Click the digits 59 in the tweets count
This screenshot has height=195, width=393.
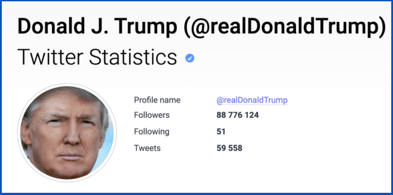[221, 148]
